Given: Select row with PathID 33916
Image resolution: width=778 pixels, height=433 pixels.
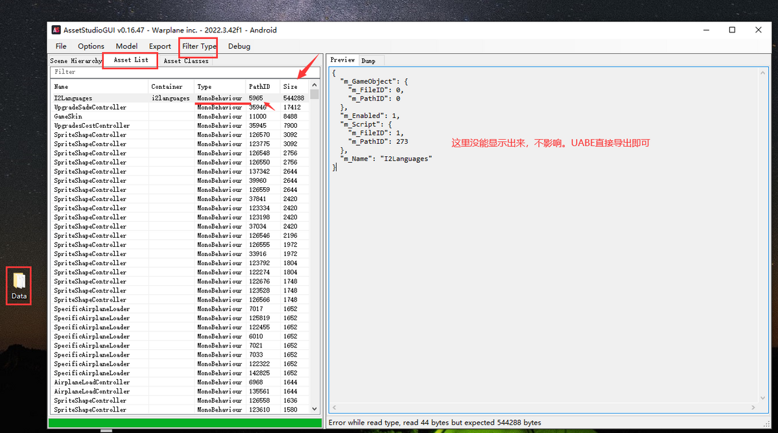Looking at the screenshot, I should click(180, 254).
